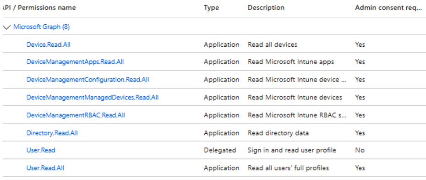Viewport: 426px width, 180px height.
Task: Select the 'Read Microsoft Intune apps' description
Action: tap(291, 62)
